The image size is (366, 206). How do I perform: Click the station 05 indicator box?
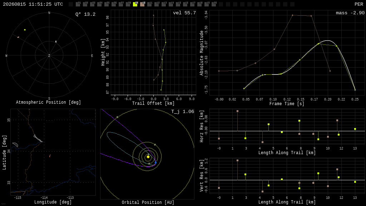point(107,4)
